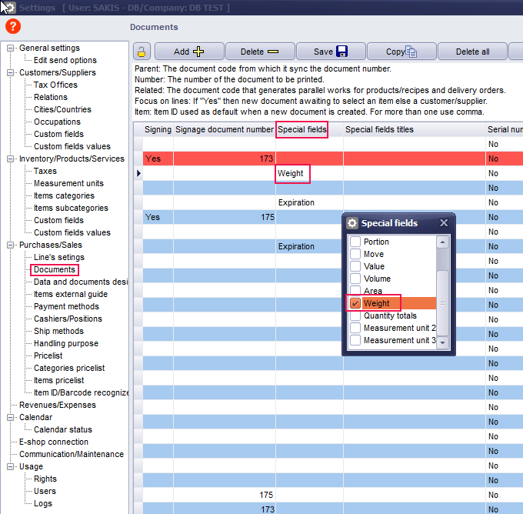Collapse the General settings tree node
Image resolution: width=523 pixels, height=514 pixels.
[x=11, y=48]
